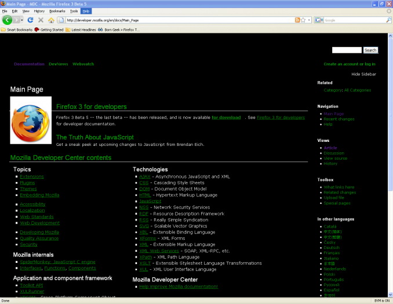This screenshot has width=393, height=304.
Task: Open the SVG technology link
Action: [144, 226]
